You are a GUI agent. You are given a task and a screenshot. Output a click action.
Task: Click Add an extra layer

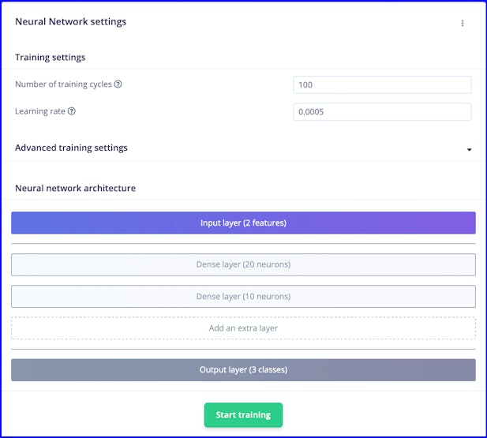pos(243,328)
